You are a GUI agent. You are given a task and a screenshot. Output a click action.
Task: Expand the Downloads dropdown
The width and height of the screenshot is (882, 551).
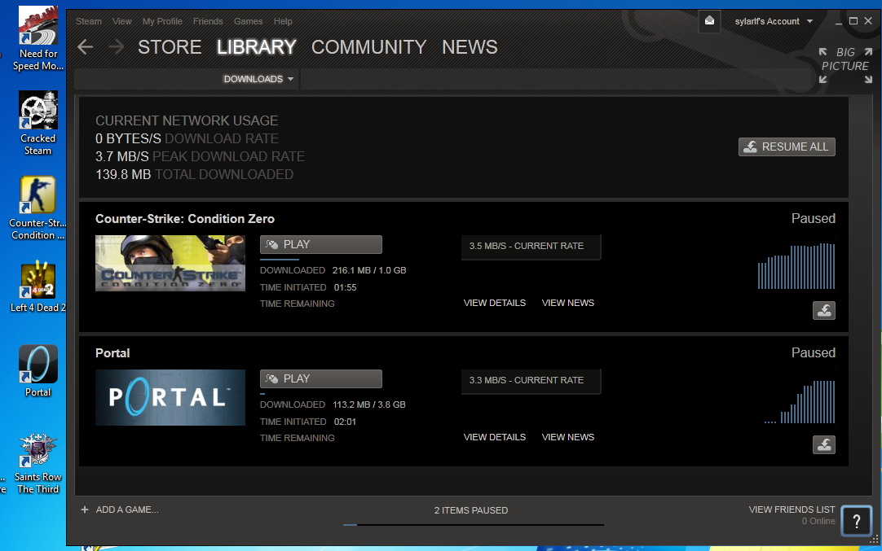click(258, 79)
